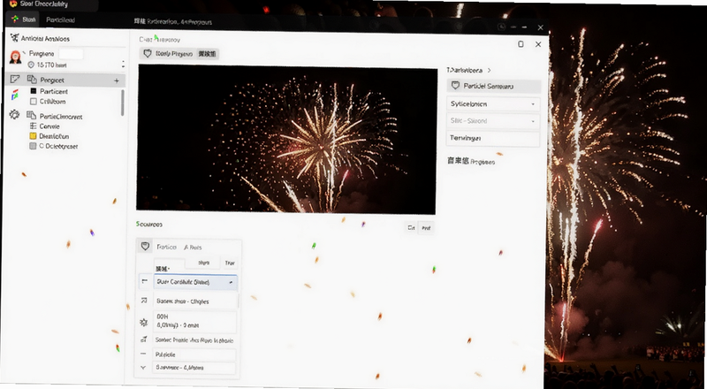Screen dimensions: 707x389
Task: Click the sun-gear icon beside the '00H' field
Action: (x=144, y=322)
